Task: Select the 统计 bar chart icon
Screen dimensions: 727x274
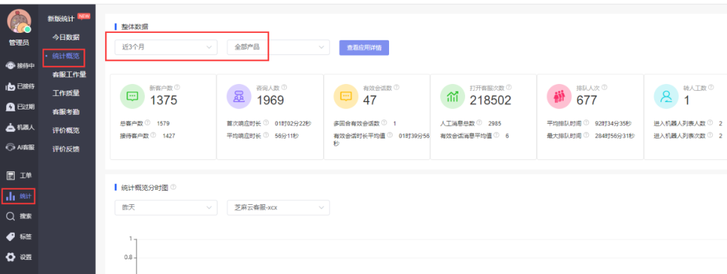Action: coord(11,196)
